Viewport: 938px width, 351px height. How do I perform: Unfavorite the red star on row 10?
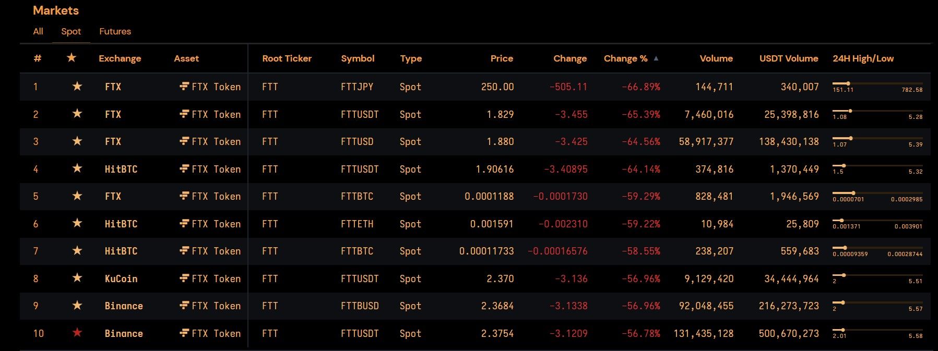pos(77,333)
